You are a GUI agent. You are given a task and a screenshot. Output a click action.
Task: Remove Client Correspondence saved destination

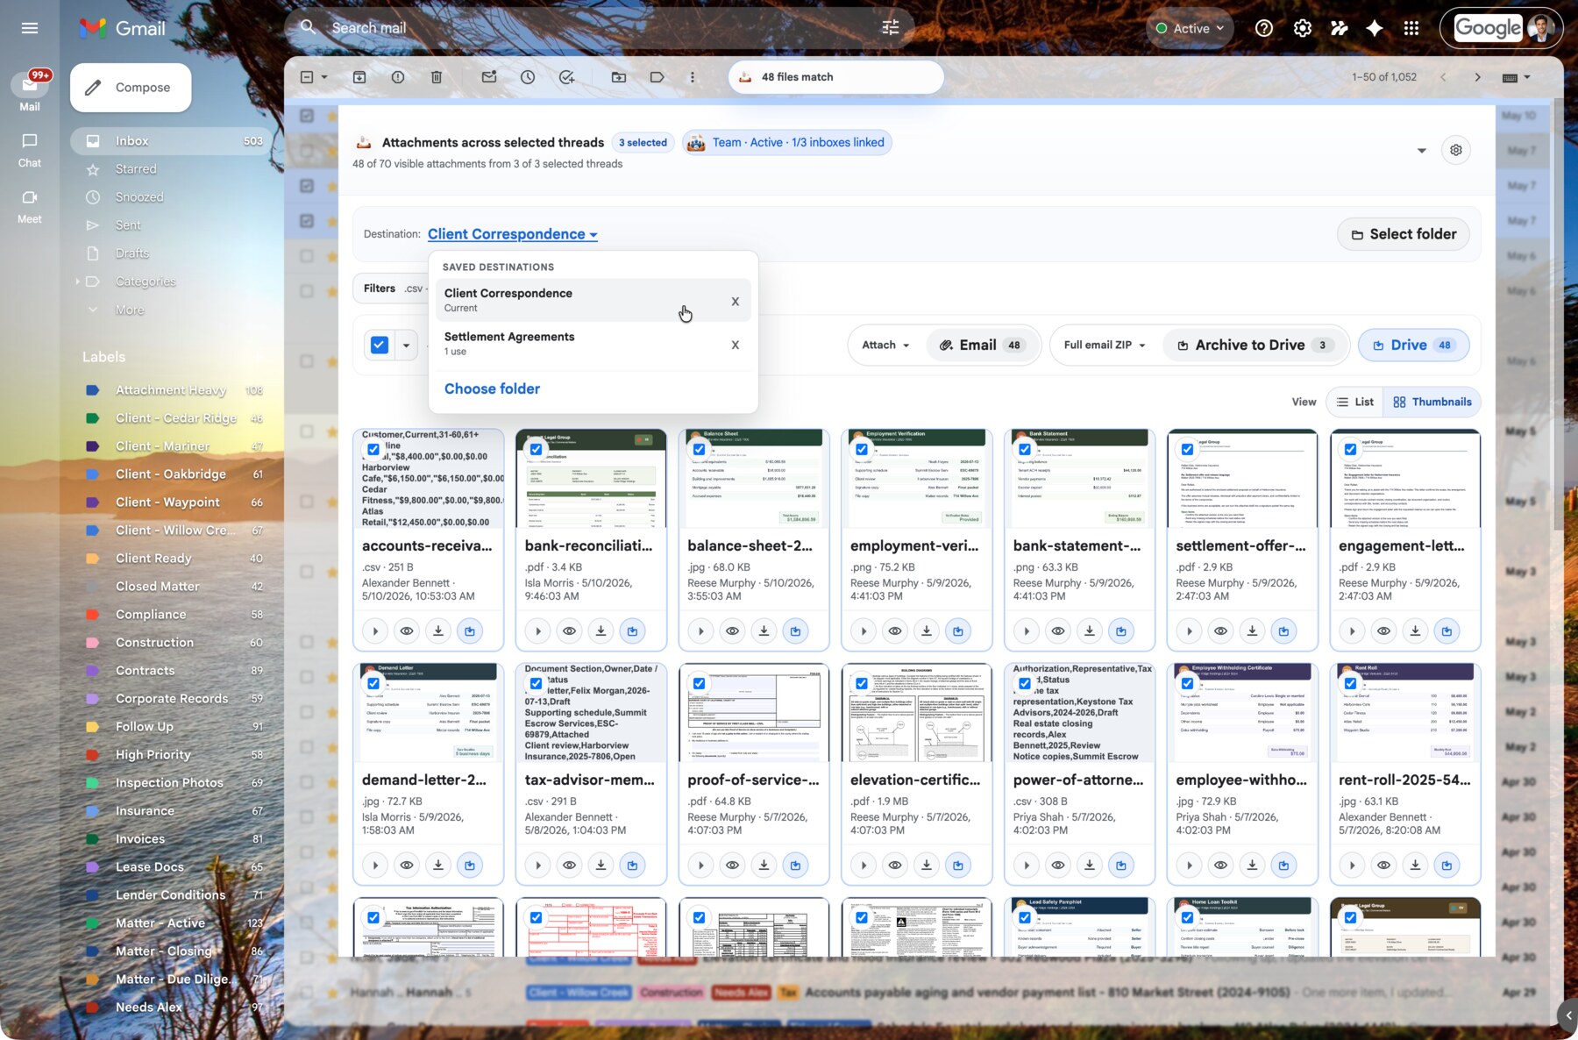(736, 302)
